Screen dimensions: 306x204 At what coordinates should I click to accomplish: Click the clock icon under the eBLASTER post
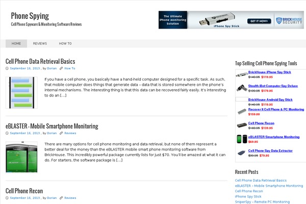7,133
